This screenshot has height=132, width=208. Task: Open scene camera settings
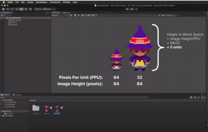pos(164,15)
